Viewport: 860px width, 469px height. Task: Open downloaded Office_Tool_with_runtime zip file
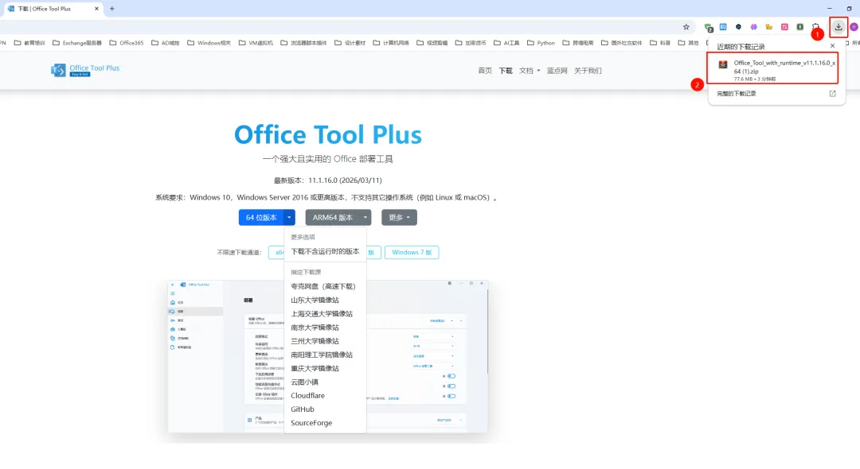pos(772,68)
